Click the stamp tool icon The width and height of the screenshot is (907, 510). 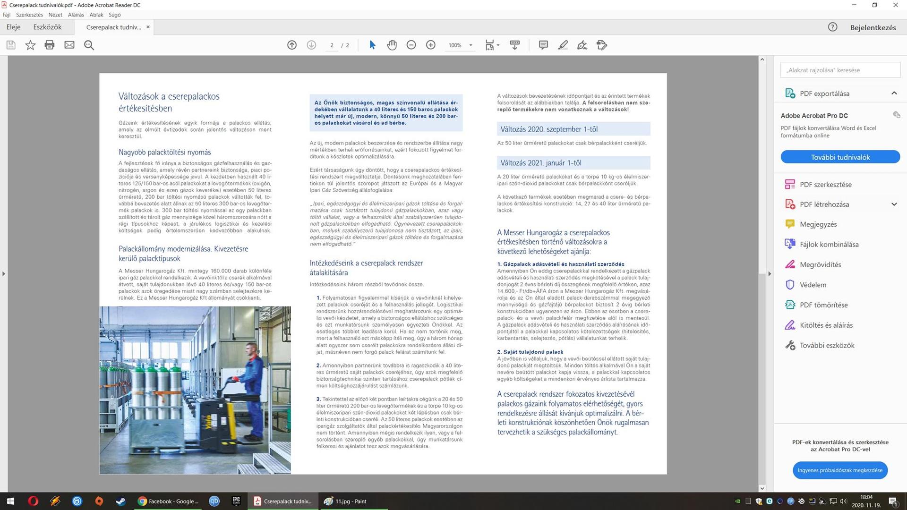602,45
